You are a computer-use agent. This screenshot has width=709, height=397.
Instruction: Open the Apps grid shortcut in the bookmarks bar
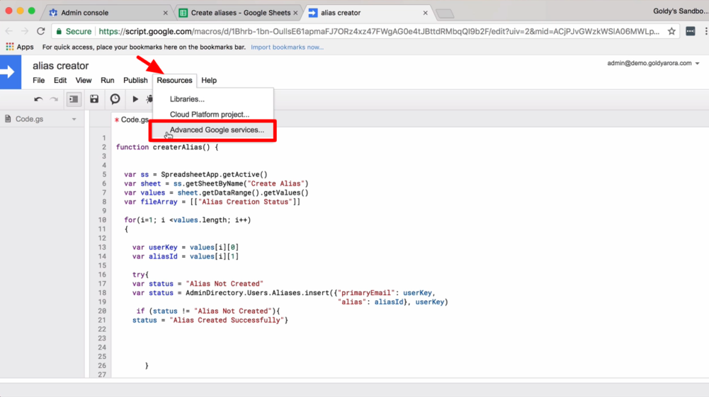click(x=19, y=47)
